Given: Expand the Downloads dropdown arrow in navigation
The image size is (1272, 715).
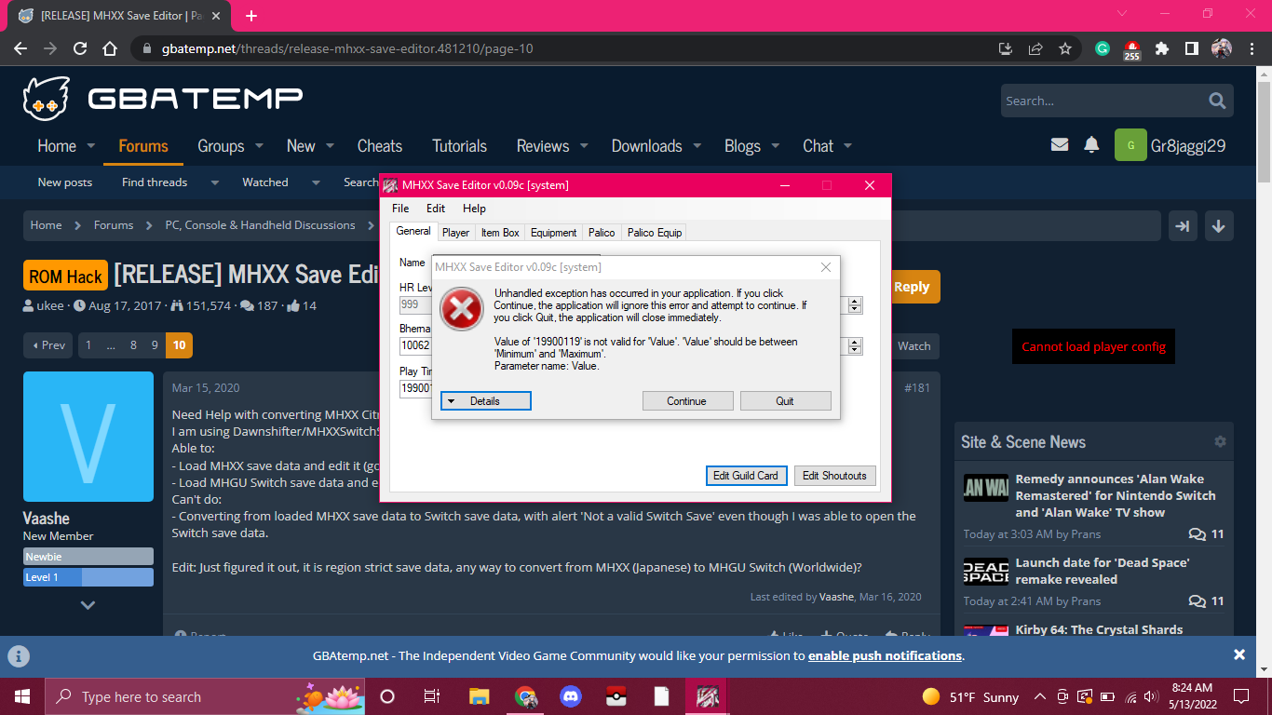Looking at the screenshot, I should pos(697,146).
